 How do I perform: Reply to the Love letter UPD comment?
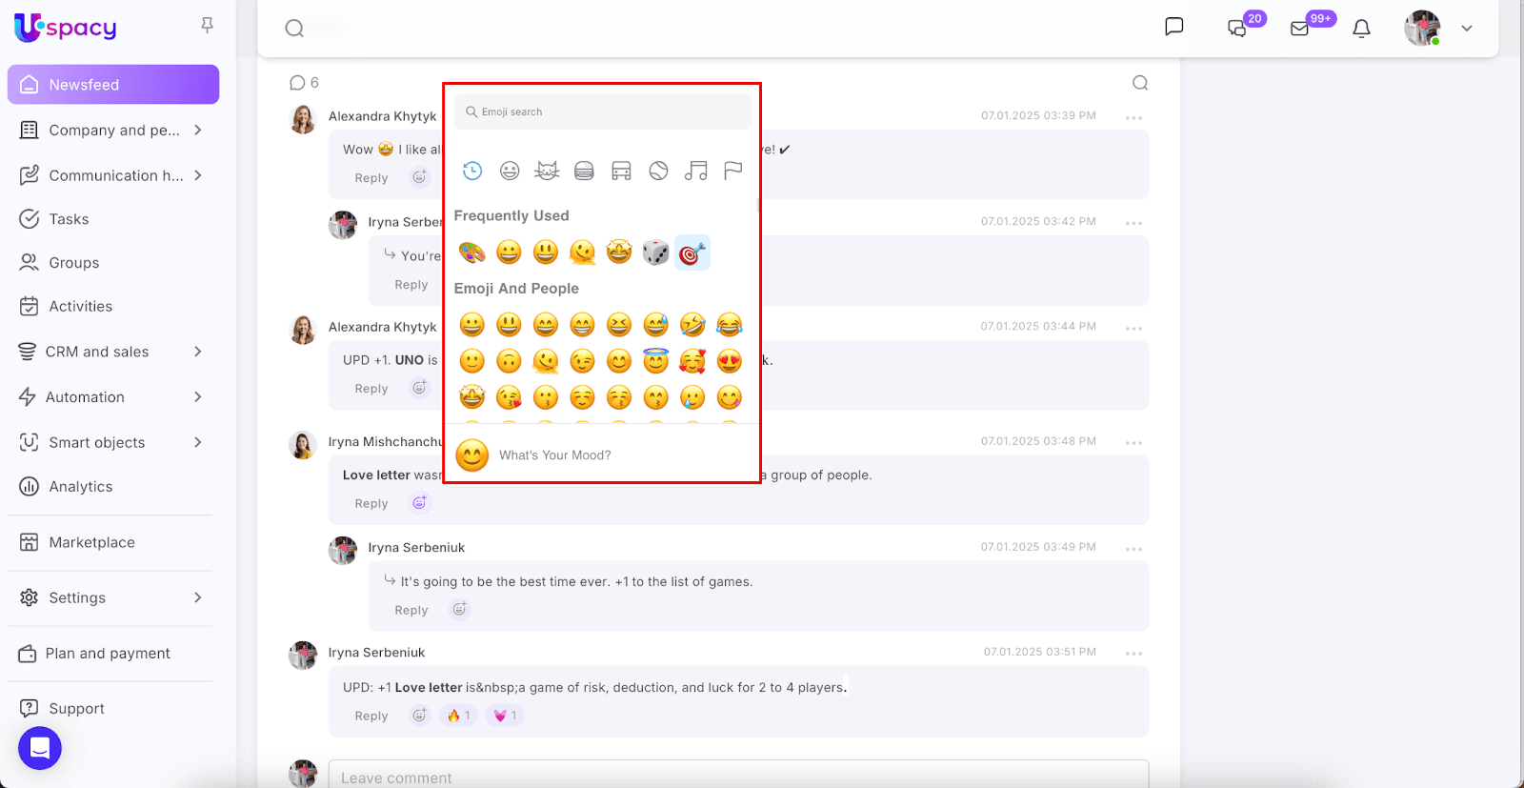pyautogui.click(x=371, y=717)
